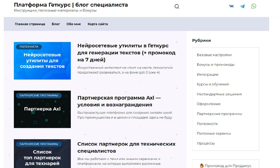
Task: Open the Блог menu item
Action: point(56,24)
